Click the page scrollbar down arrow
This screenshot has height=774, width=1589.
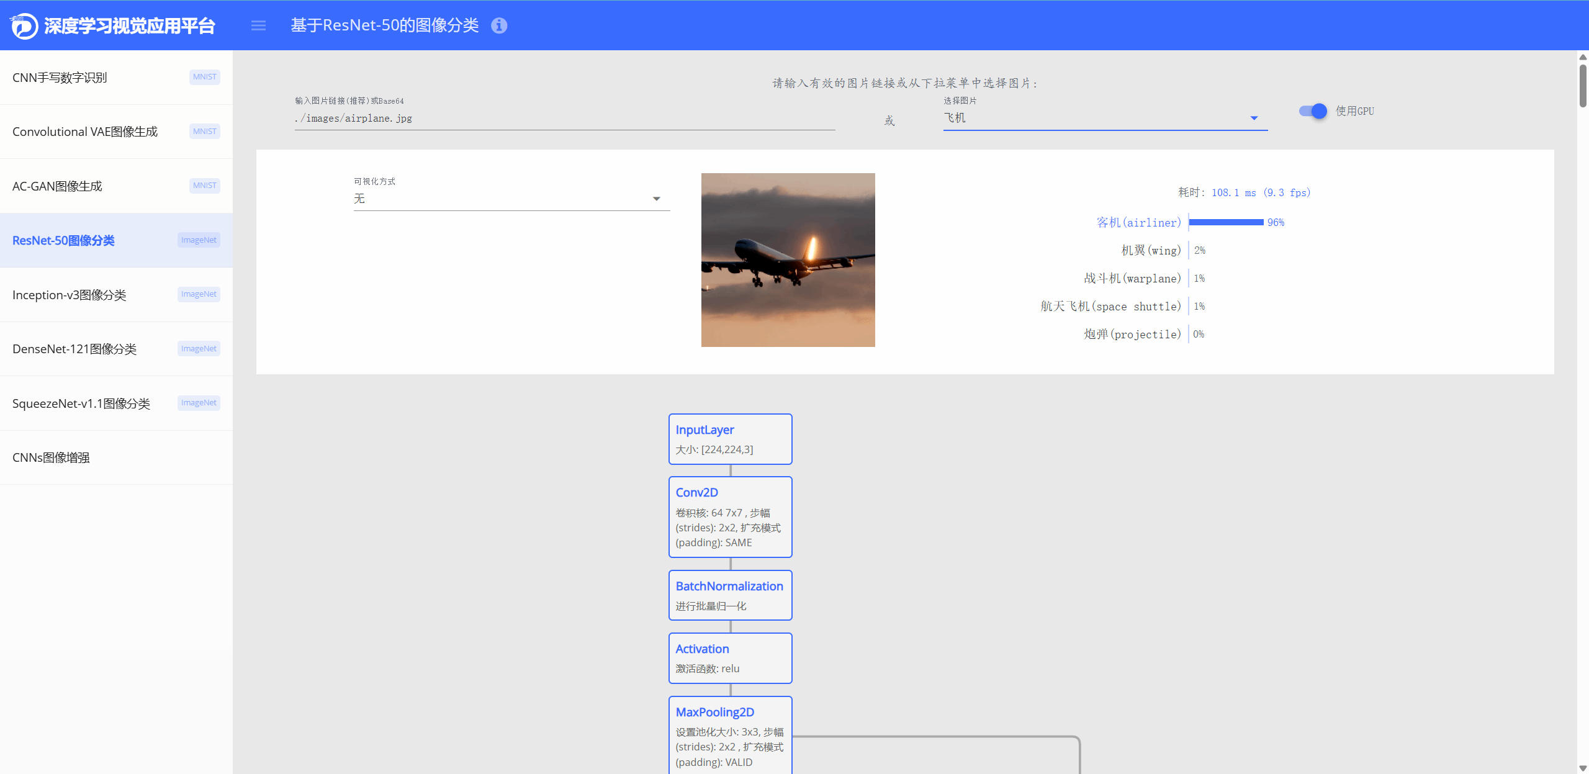coord(1583,768)
